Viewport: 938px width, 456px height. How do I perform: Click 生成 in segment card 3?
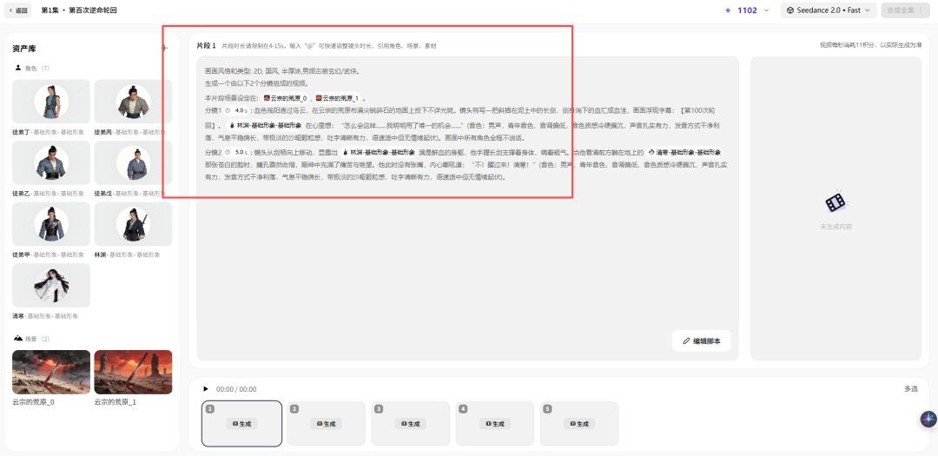pyautogui.click(x=410, y=424)
